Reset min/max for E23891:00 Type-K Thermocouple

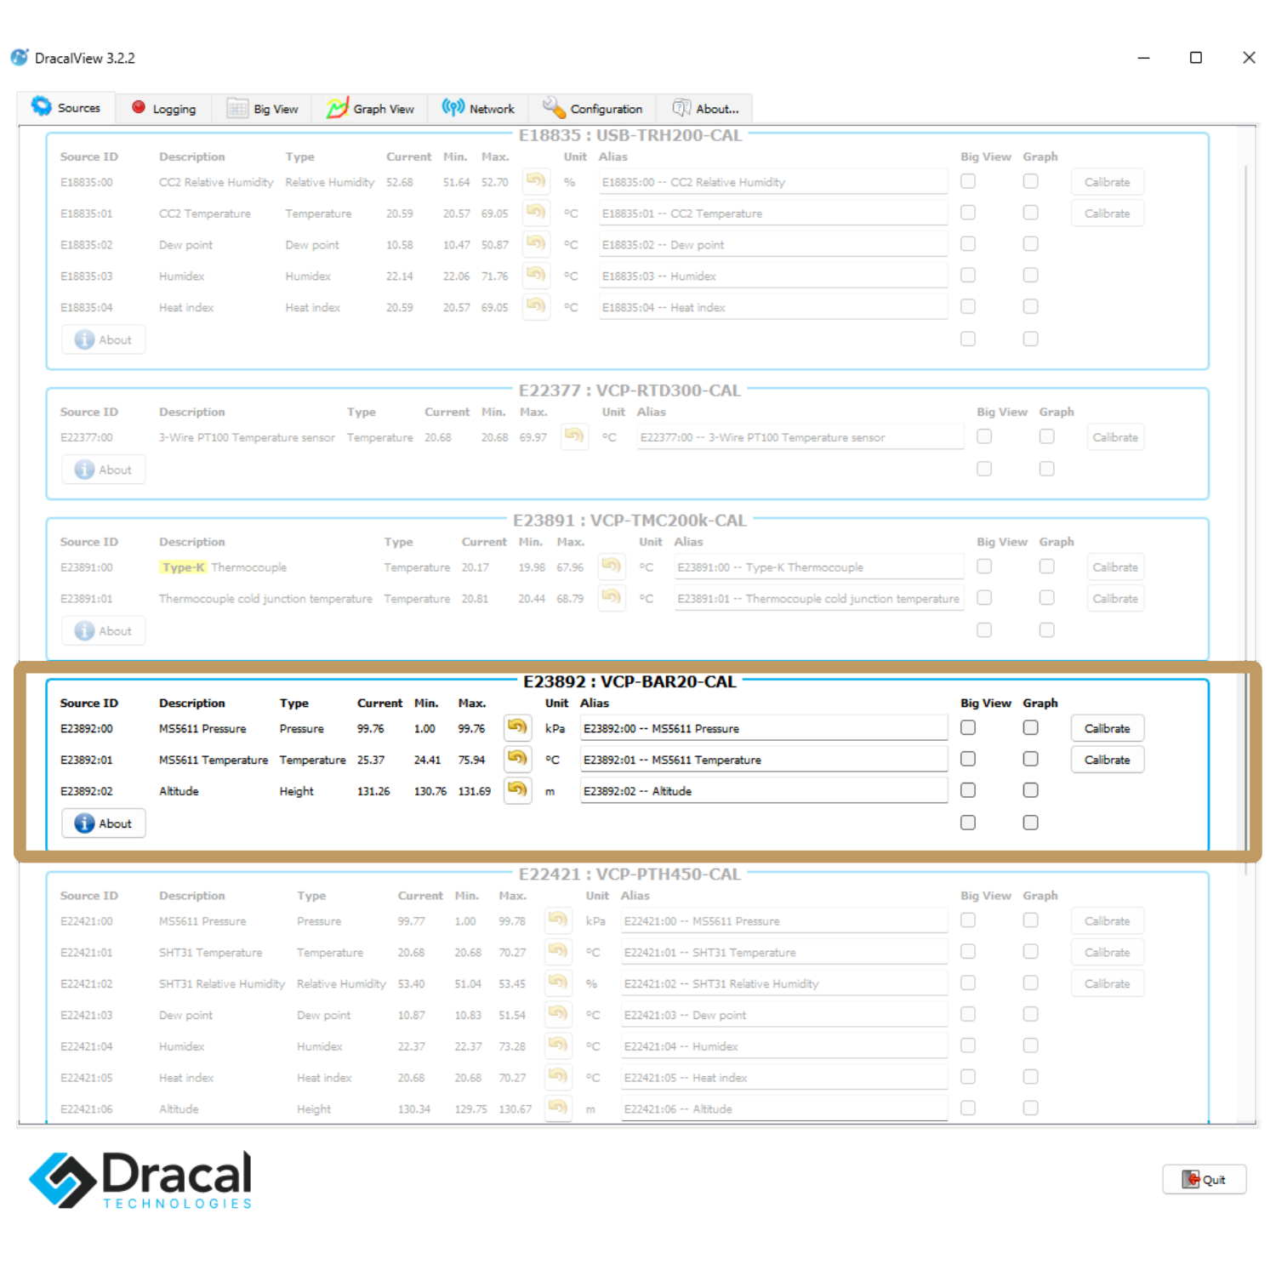tap(612, 567)
